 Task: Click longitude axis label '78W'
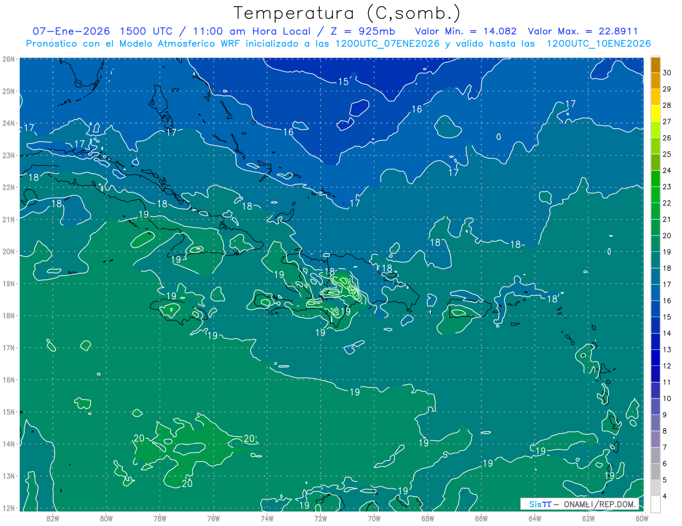click(x=160, y=518)
